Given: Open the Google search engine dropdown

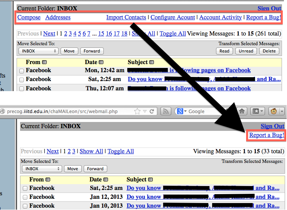Looking at the screenshot, I should click(x=181, y=112).
